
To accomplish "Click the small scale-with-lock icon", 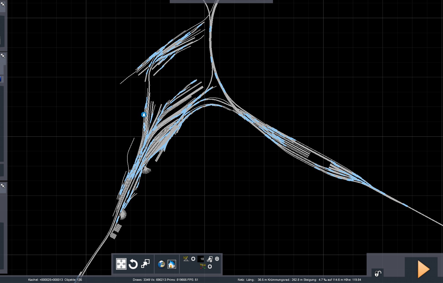I will click(210, 259).
